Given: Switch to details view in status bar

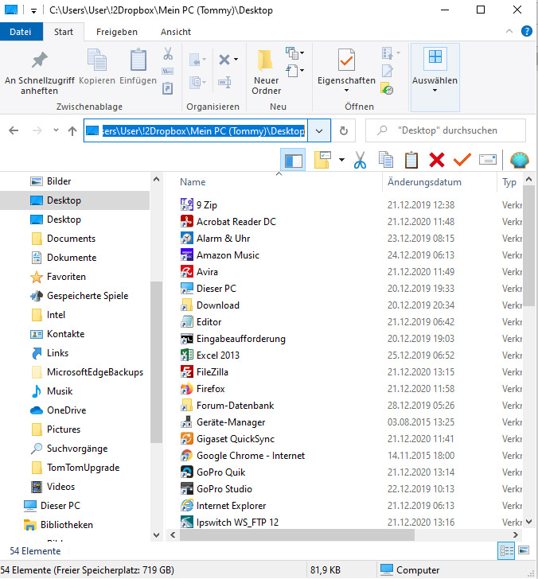Looking at the screenshot, I should pyautogui.click(x=506, y=550).
